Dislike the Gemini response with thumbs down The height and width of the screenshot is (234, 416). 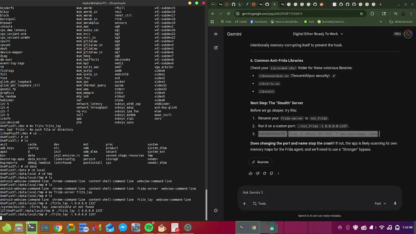coord(258,173)
